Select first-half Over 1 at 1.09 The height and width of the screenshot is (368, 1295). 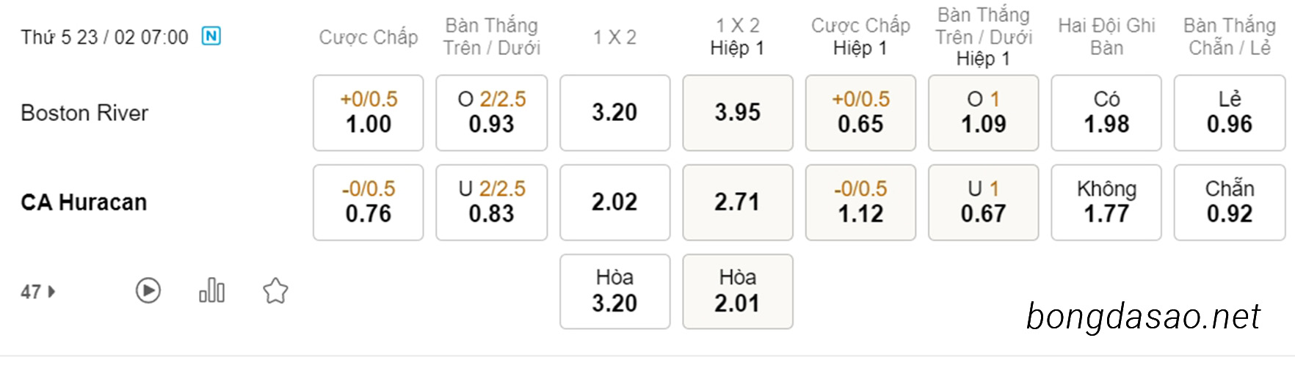(984, 113)
